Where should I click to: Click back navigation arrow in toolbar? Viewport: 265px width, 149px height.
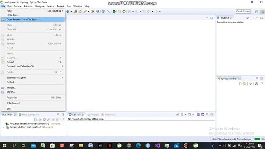[x=149, y=12]
